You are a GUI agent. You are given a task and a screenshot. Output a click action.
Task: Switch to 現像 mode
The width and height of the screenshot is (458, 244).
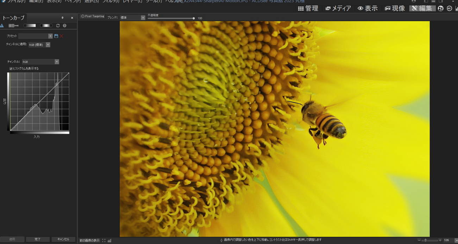pos(395,8)
